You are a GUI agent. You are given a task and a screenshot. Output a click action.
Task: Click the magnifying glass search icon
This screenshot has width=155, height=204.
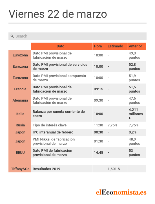click(x=12, y=36)
